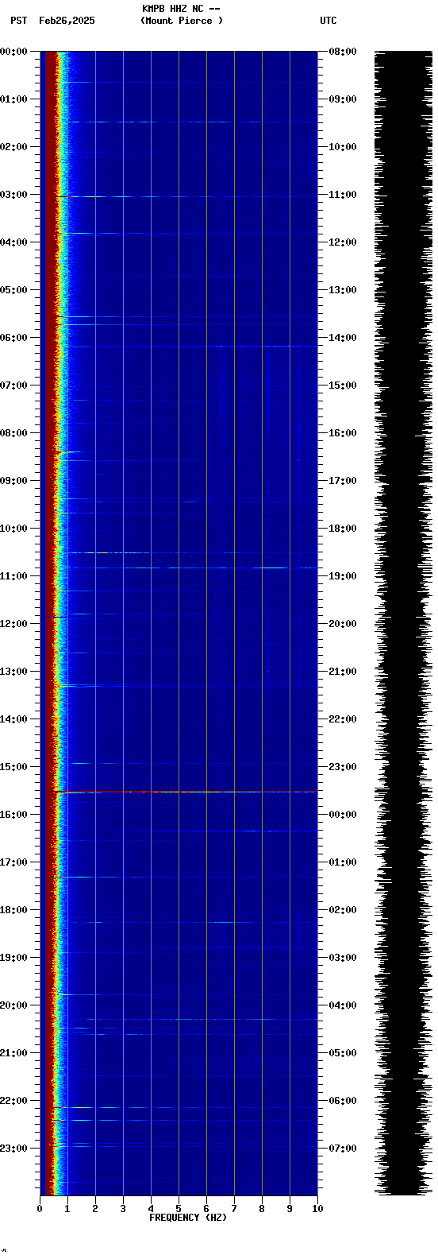The width and height of the screenshot is (438, 1259).
Task: Click the PST time label '06:00'
Action: coord(13,338)
